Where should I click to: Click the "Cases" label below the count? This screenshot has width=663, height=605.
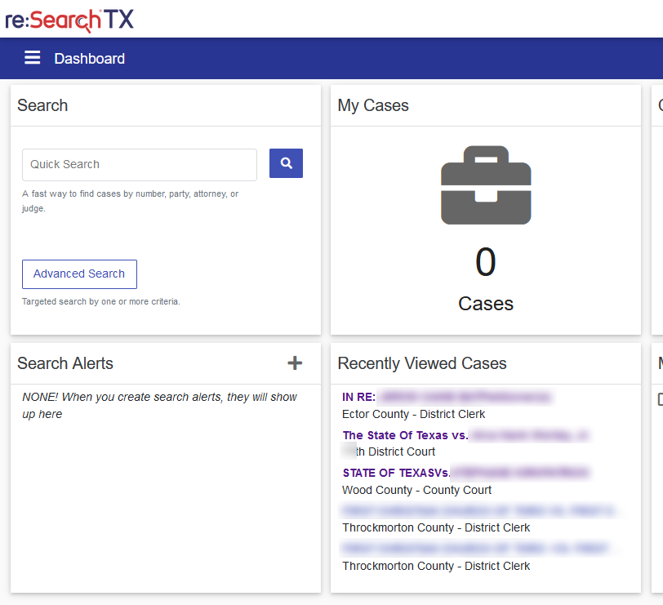click(x=486, y=304)
